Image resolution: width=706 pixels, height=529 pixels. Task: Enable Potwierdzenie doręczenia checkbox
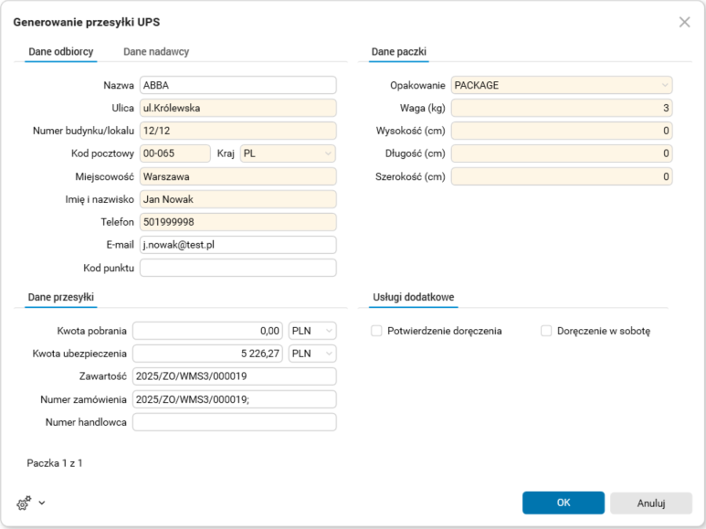coord(376,331)
